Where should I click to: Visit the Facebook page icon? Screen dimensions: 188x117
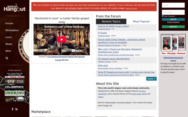click(13, 109)
